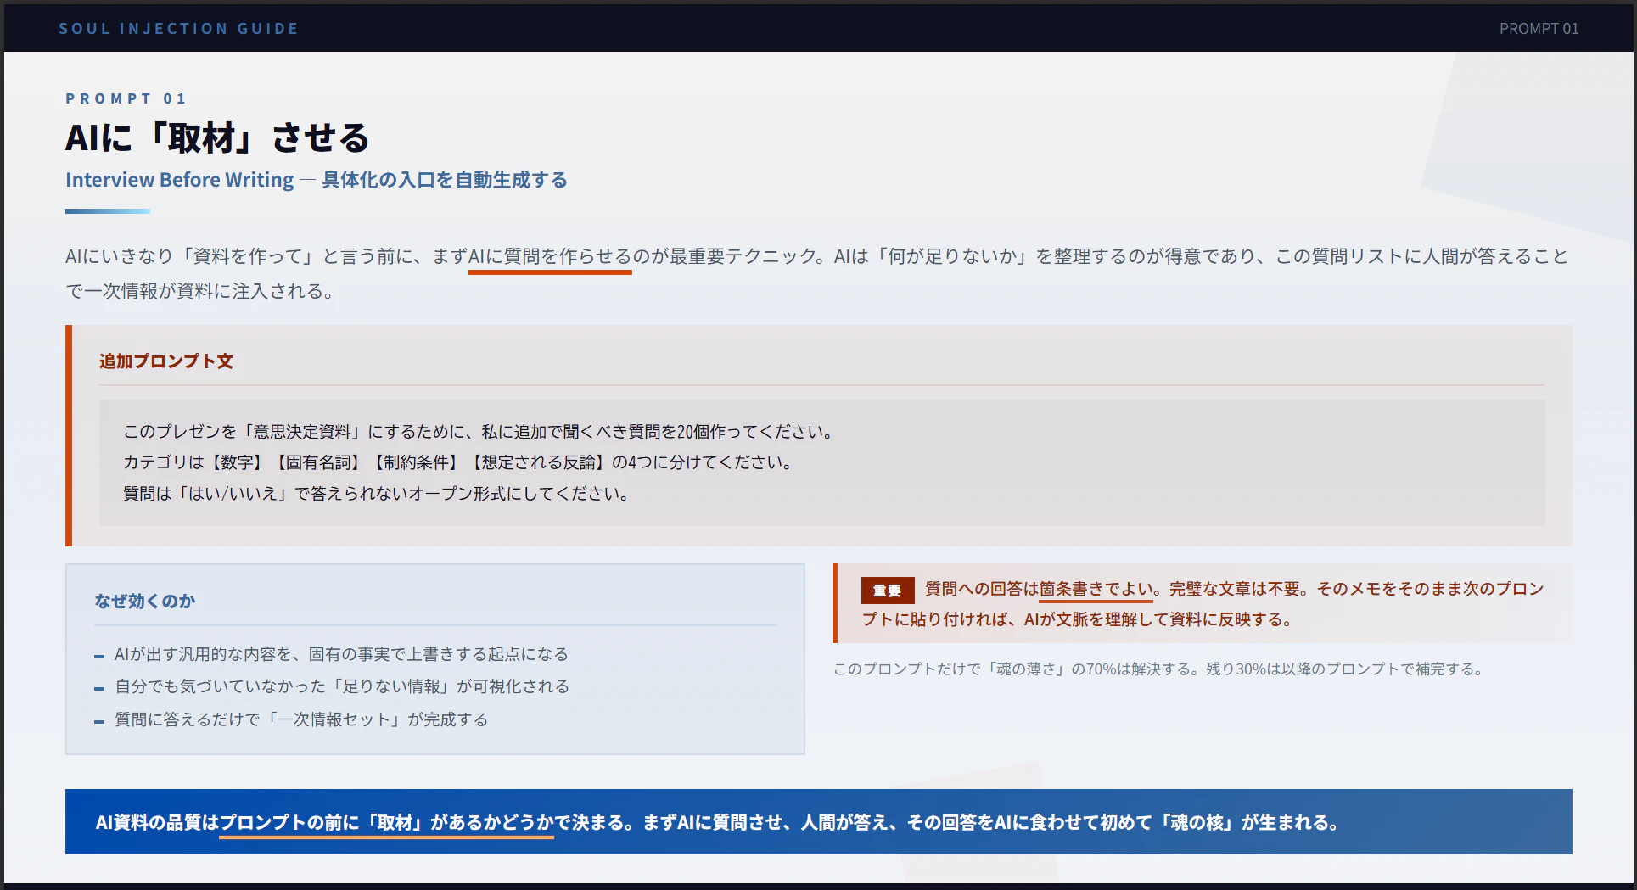This screenshot has height=890, width=1637.
Task: Click the line about オープン形式にしてください
Action: (376, 493)
